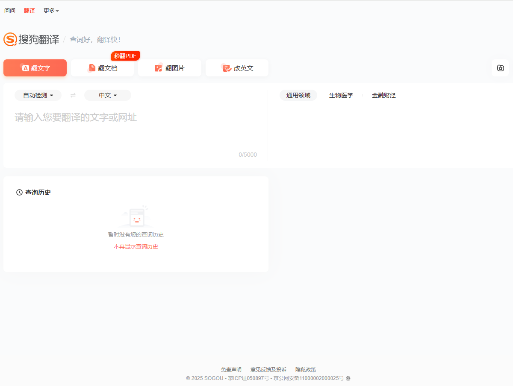The image size is (513, 386).
Task: Expand the 更多 menu in top bar
Action: (x=51, y=11)
